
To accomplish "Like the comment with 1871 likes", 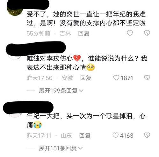I will pyautogui.click(x=116, y=78).
